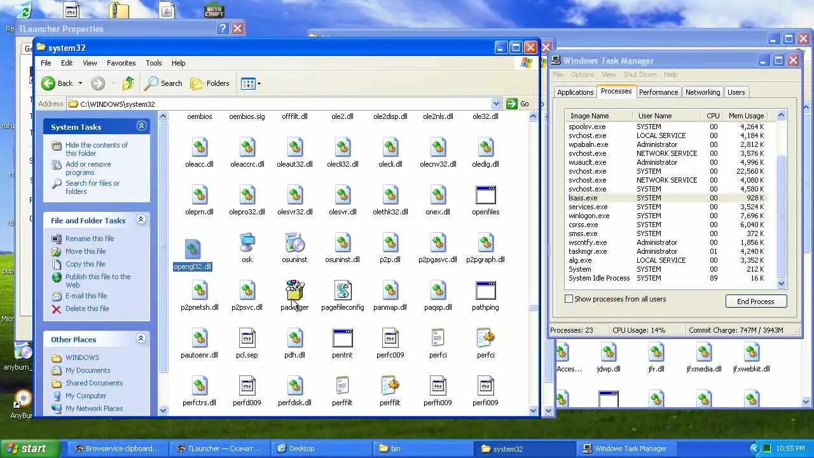
Task: Open Search in Explorer toolbar
Action: click(x=163, y=83)
